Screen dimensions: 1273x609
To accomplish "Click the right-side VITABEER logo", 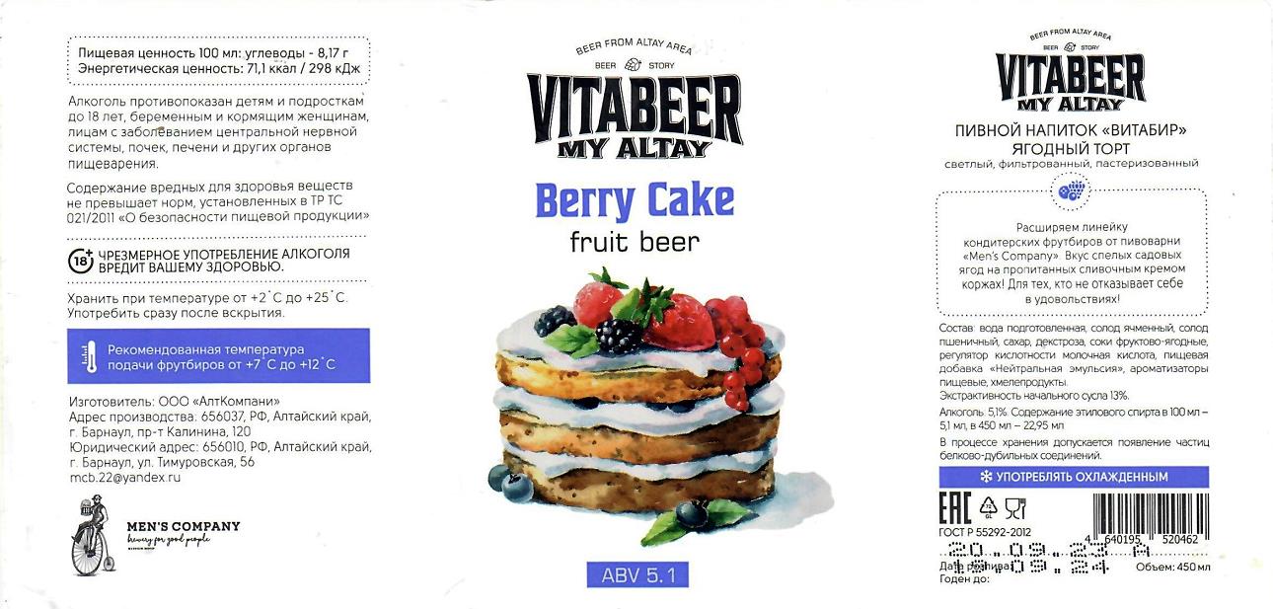I will (x=1071, y=72).
